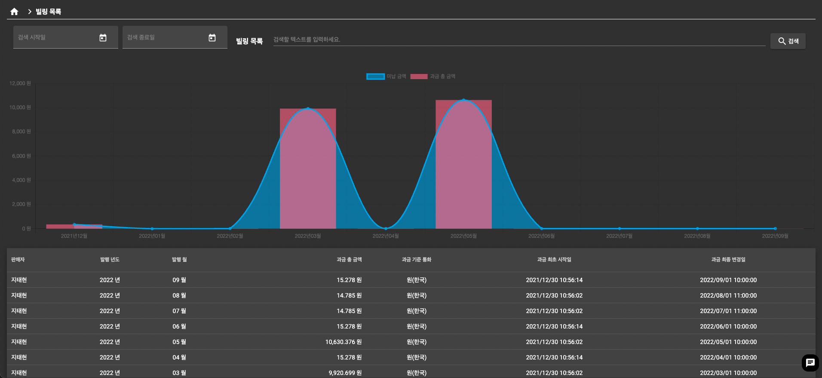This screenshot has width=822, height=378.
Task: Toggle the 미납 금액 legend series
Action: pyautogui.click(x=386, y=77)
